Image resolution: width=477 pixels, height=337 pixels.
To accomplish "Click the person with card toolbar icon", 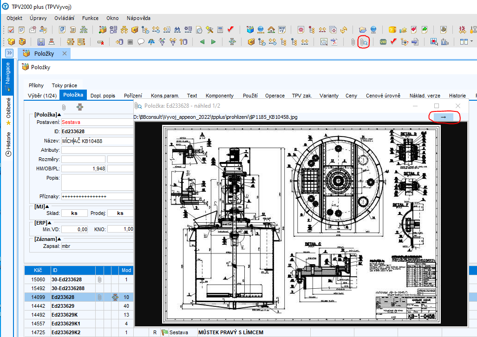I will pos(43,30).
